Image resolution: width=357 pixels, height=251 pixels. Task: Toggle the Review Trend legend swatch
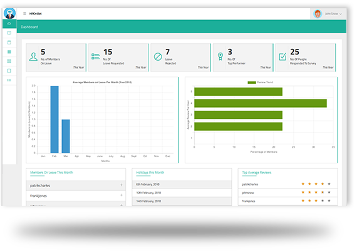coord(252,83)
